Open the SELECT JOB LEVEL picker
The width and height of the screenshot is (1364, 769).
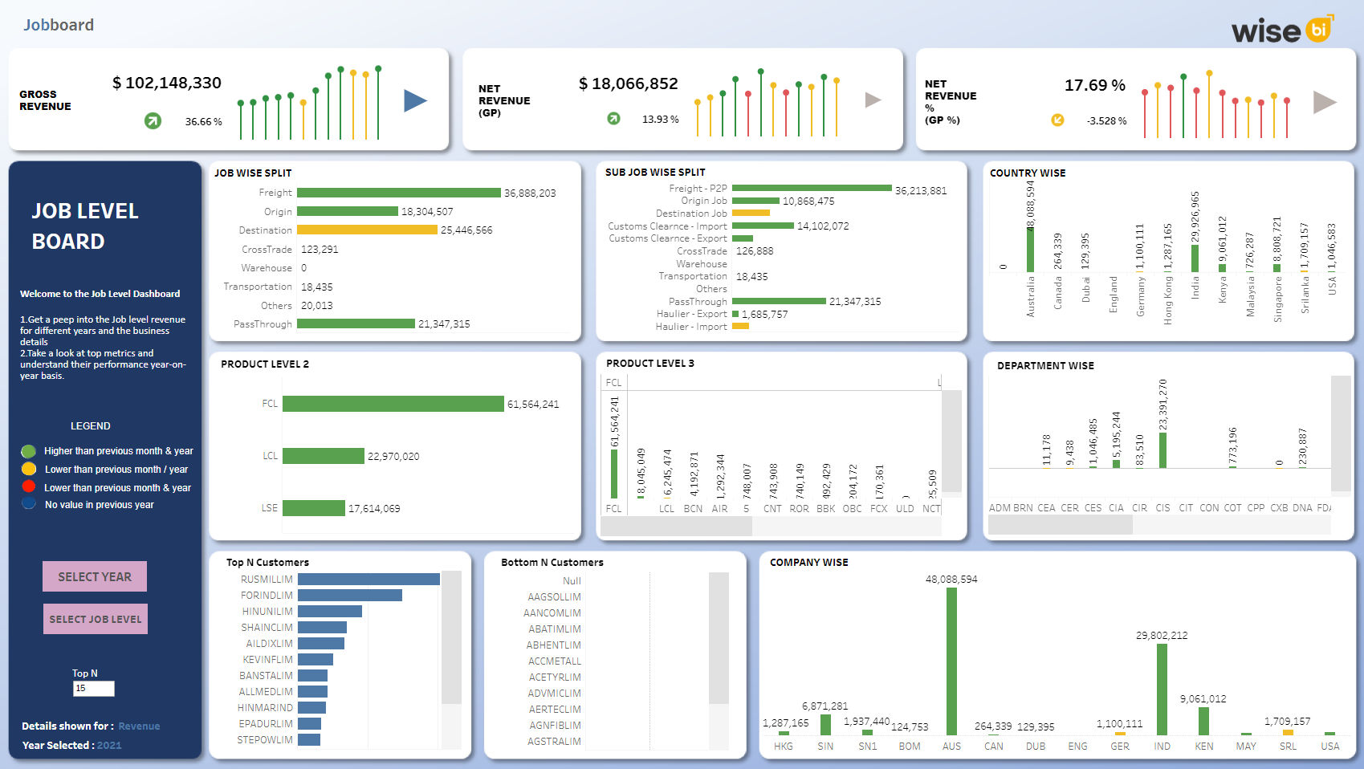[95, 618]
